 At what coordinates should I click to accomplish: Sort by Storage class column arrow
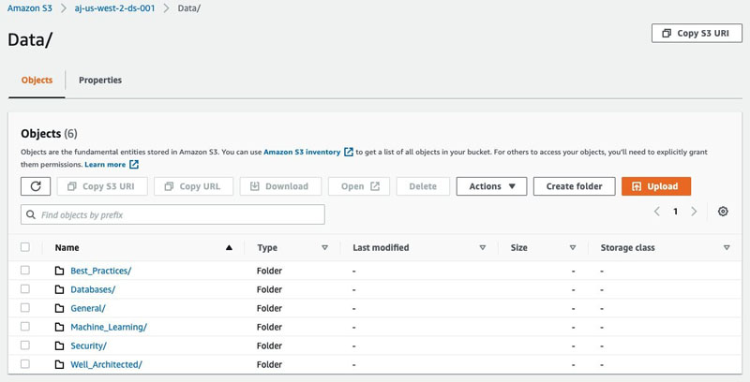tap(727, 247)
